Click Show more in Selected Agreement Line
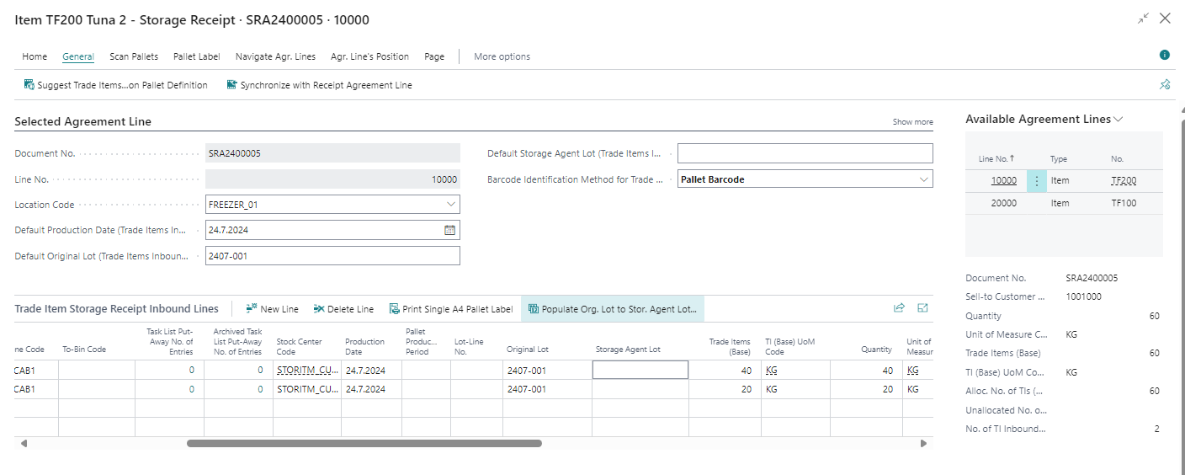1185x475 pixels. tap(912, 122)
